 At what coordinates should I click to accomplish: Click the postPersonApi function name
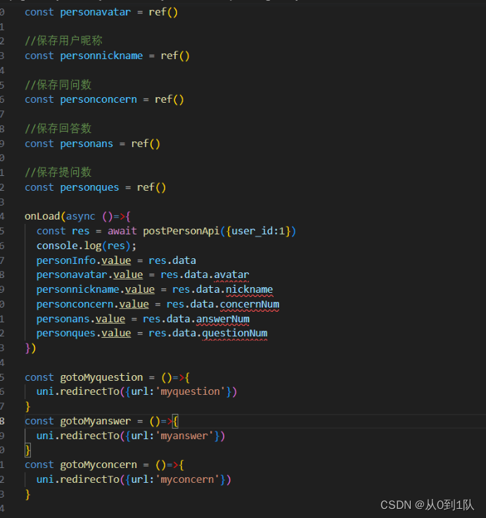pyautogui.click(x=181, y=231)
